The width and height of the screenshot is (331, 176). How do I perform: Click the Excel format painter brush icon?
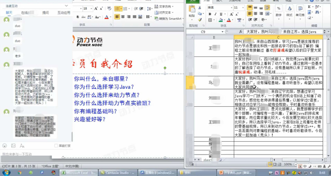200,20
